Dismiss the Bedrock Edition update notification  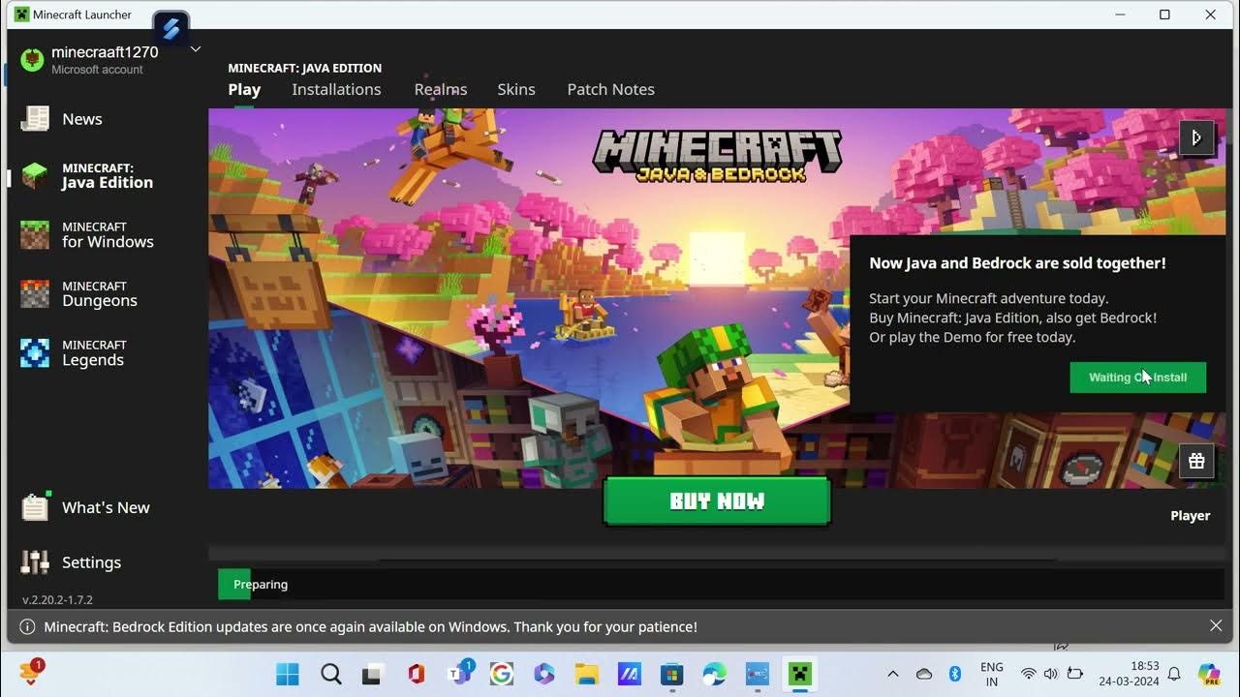point(1216,626)
